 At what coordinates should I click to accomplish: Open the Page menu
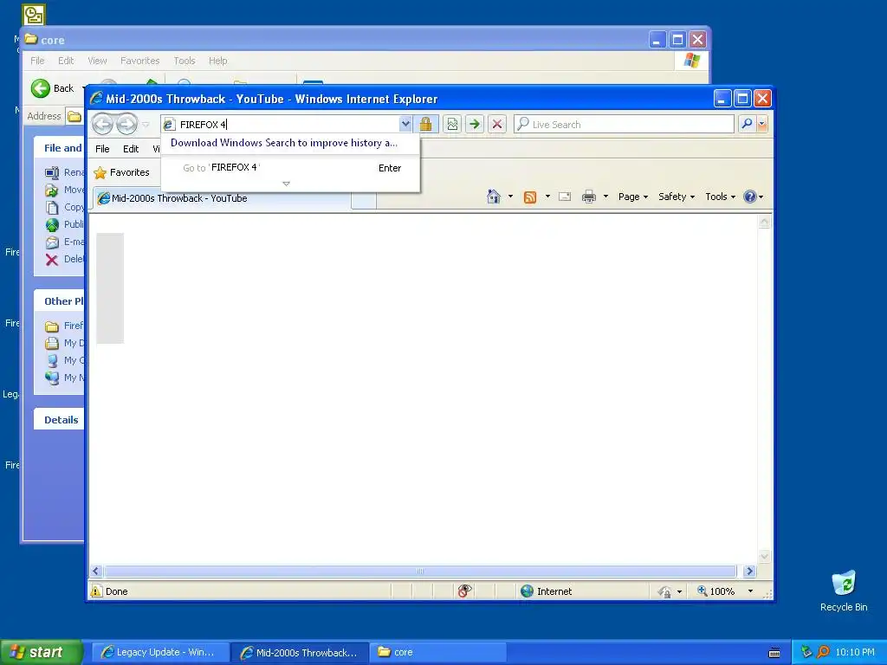click(x=632, y=197)
